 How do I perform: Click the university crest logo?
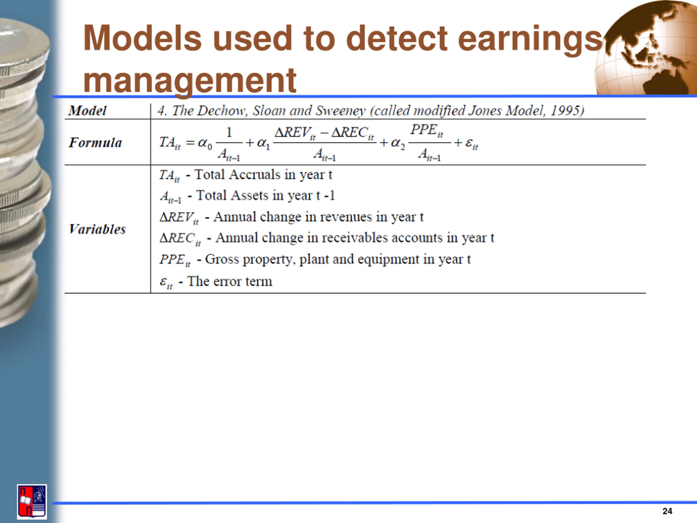point(32,501)
